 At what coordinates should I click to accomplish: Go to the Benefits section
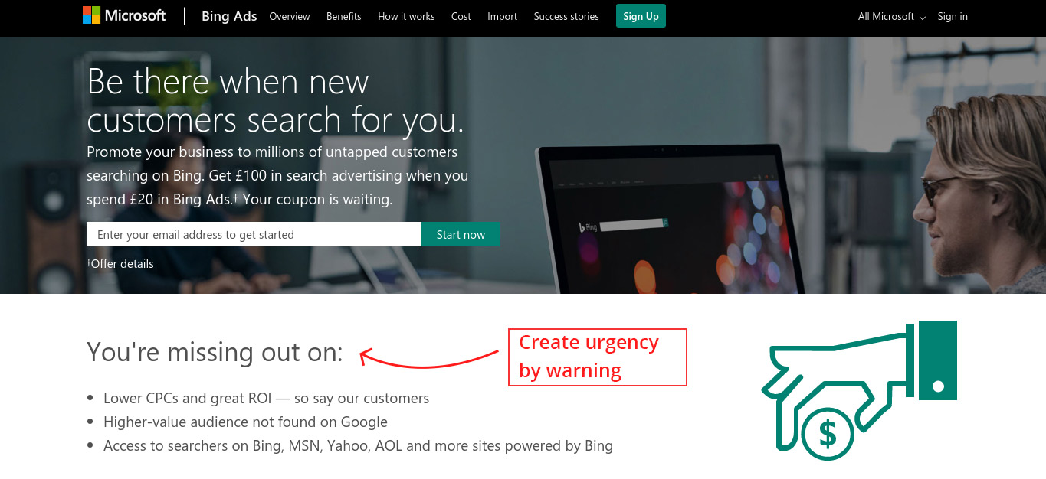click(343, 16)
